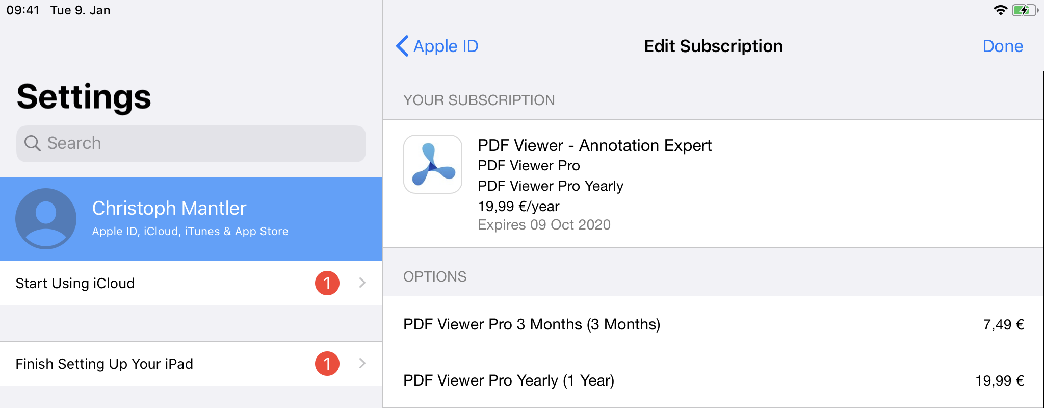Tap the battery charging icon
Image resolution: width=1044 pixels, height=408 pixels.
click(x=1024, y=10)
